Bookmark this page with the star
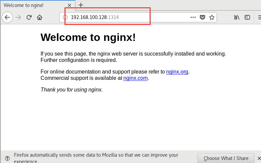 [x=212, y=17]
